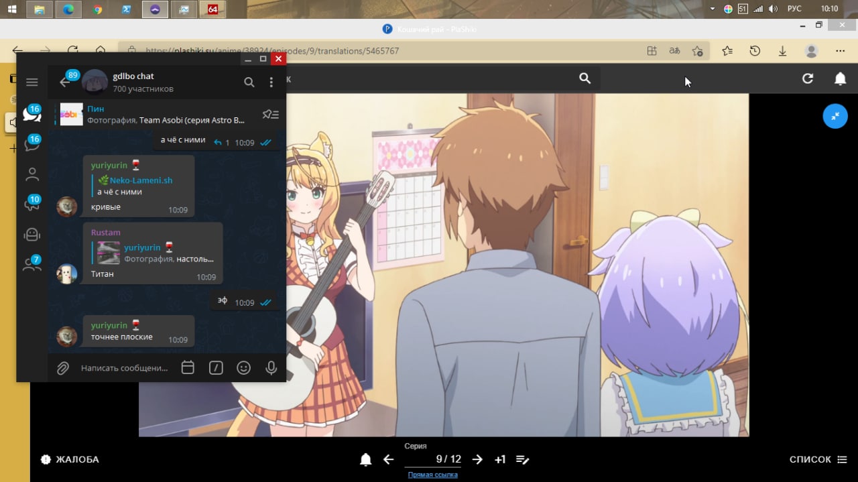
Task: Open gdlbo chat three-dot options menu
Action: (x=271, y=82)
